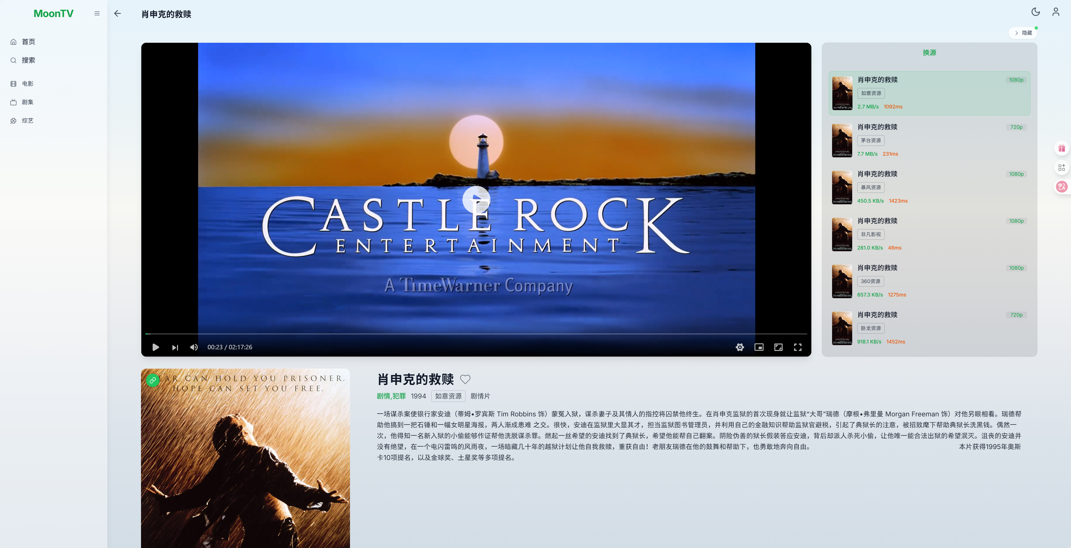Click 7.7 MB/s speed on 茅台资源 row
The image size is (1071, 548).
click(867, 154)
